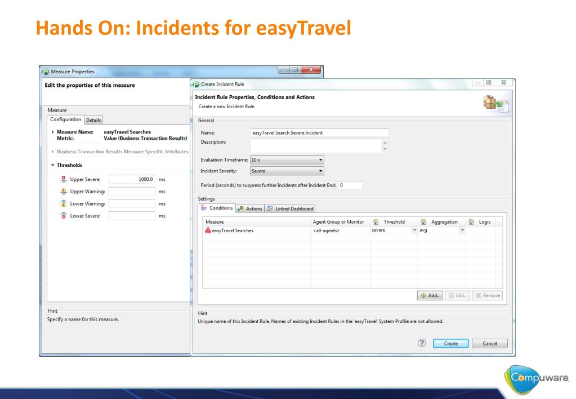Click the incident rule Name field
This screenshot has width=576, height=399.
[319, 133]
